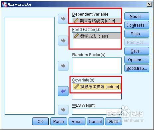The height and width of the screenshot is (130, 154).
Task: Select 教学方法 [class] in Fixed Factors
Action: (96, 36)
